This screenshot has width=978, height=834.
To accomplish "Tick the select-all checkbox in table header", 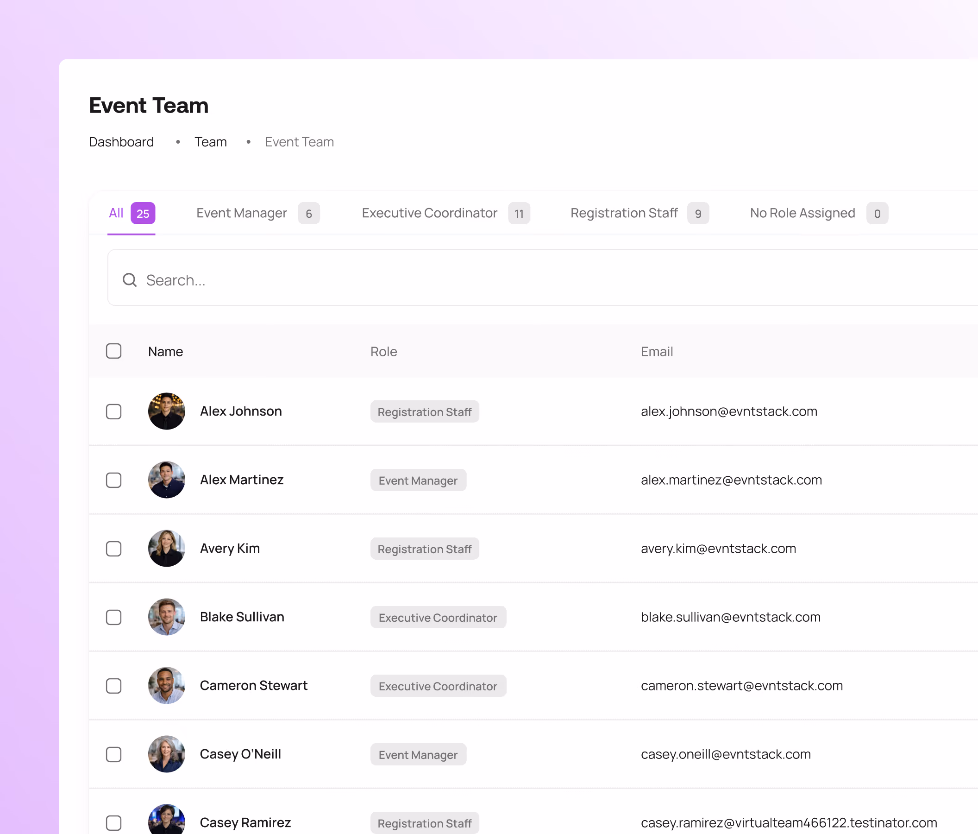I will pyautogui.click(x=114, y=351).
